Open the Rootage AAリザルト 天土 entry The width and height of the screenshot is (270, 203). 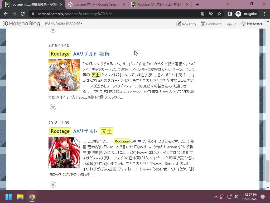click(81, 131)
